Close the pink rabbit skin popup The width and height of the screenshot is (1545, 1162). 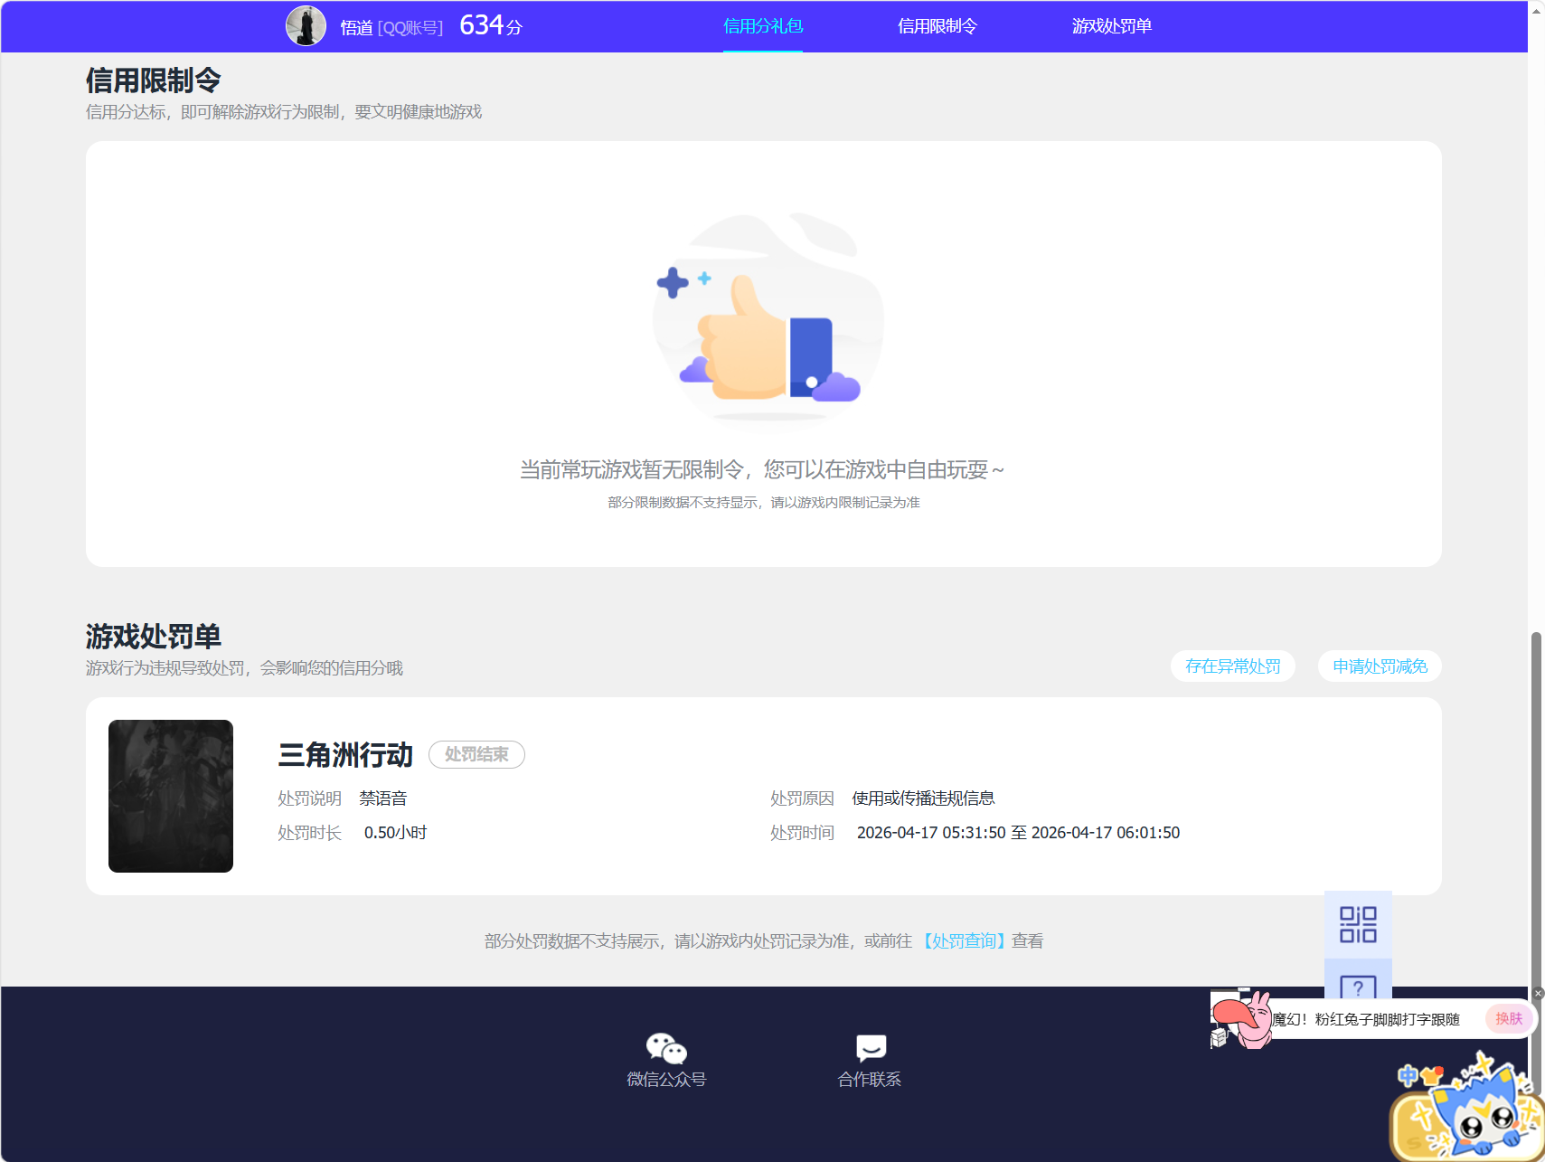coord(1539,993)
